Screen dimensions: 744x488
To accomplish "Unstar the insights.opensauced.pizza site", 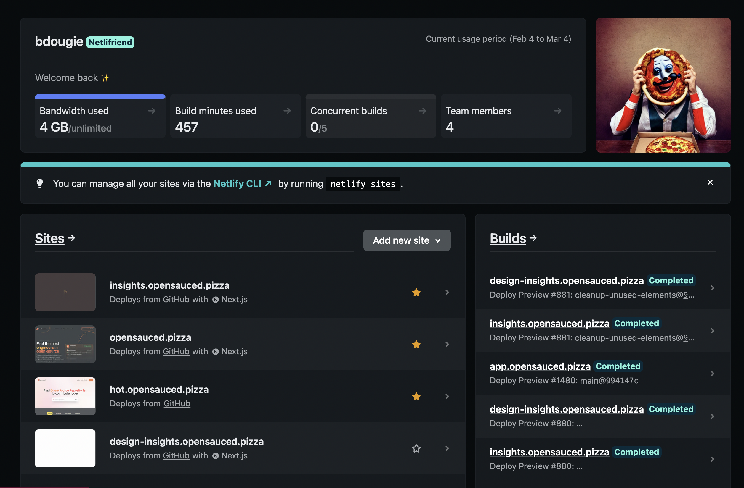I will [416, 292].
